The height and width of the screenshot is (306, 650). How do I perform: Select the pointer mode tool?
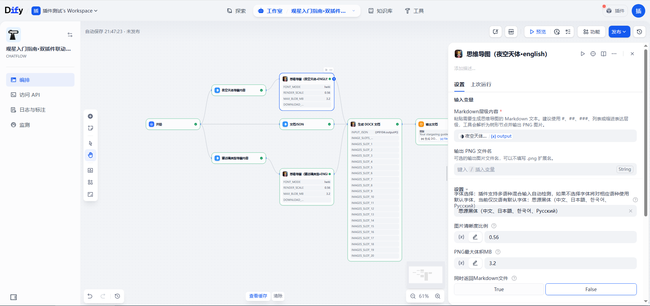[x=90, y=143]
